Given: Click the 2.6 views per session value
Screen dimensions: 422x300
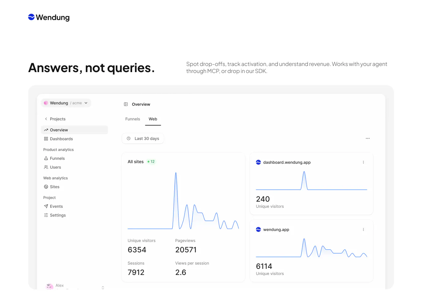Looking at the screenshot, I should click(181, 273).
